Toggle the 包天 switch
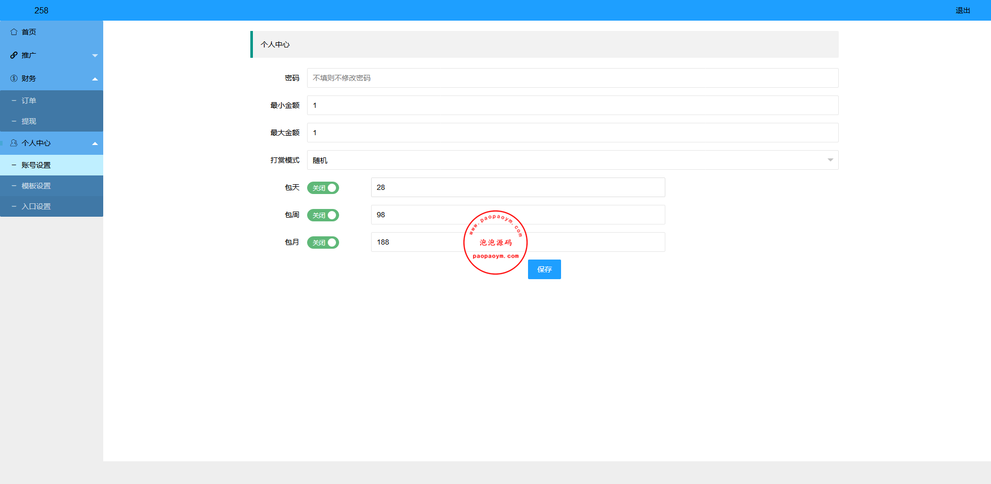The image size is (991, 484). (323, 188)
